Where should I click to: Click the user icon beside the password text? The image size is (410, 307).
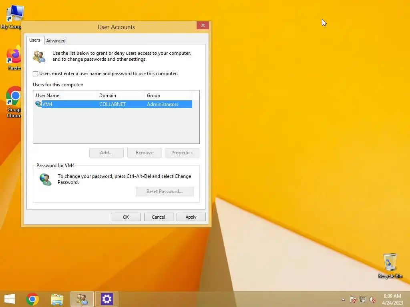(46, 179)
